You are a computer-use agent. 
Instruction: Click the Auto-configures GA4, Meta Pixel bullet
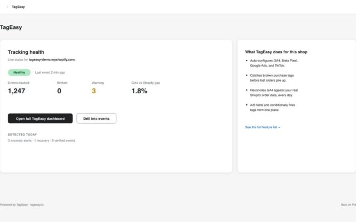coord(274,63)
